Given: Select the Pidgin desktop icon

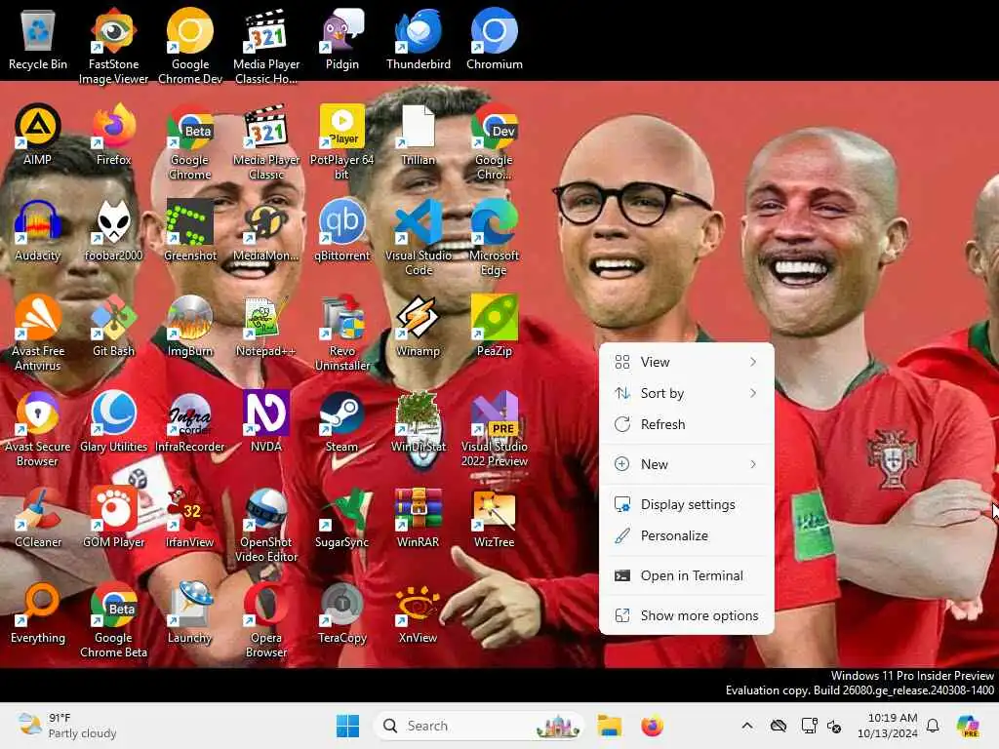Looking at the screenshot, I should click(342, 39).
